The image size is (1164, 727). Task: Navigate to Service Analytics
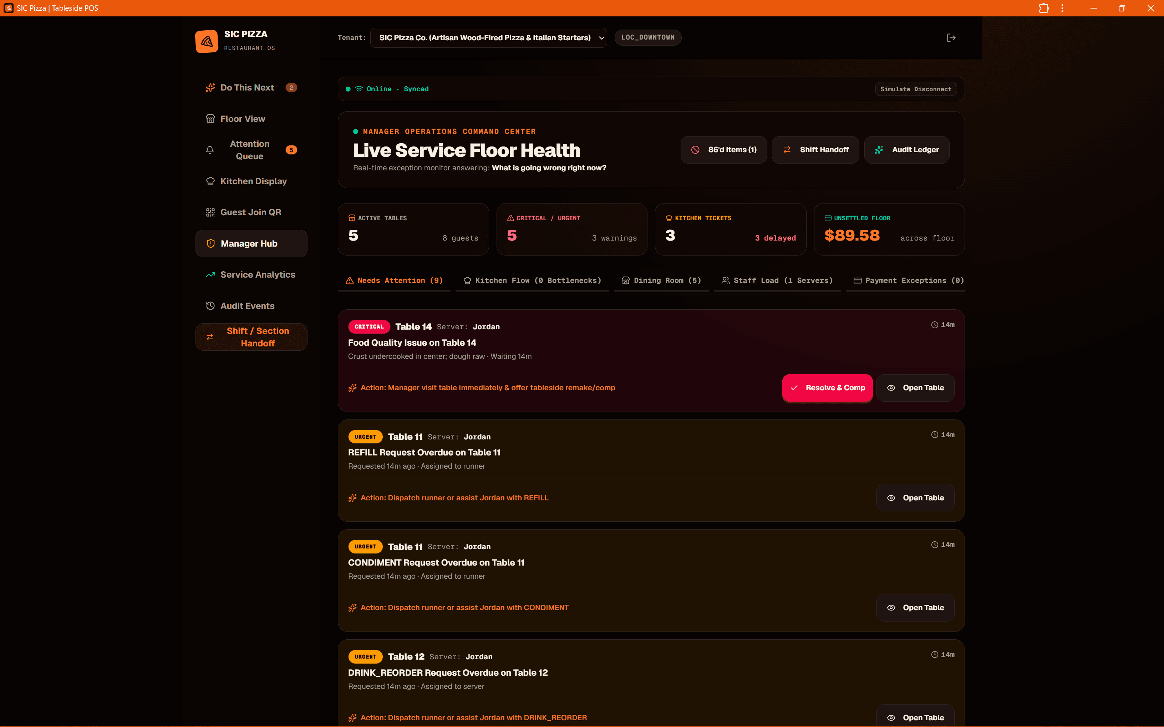tap(251, 274)
